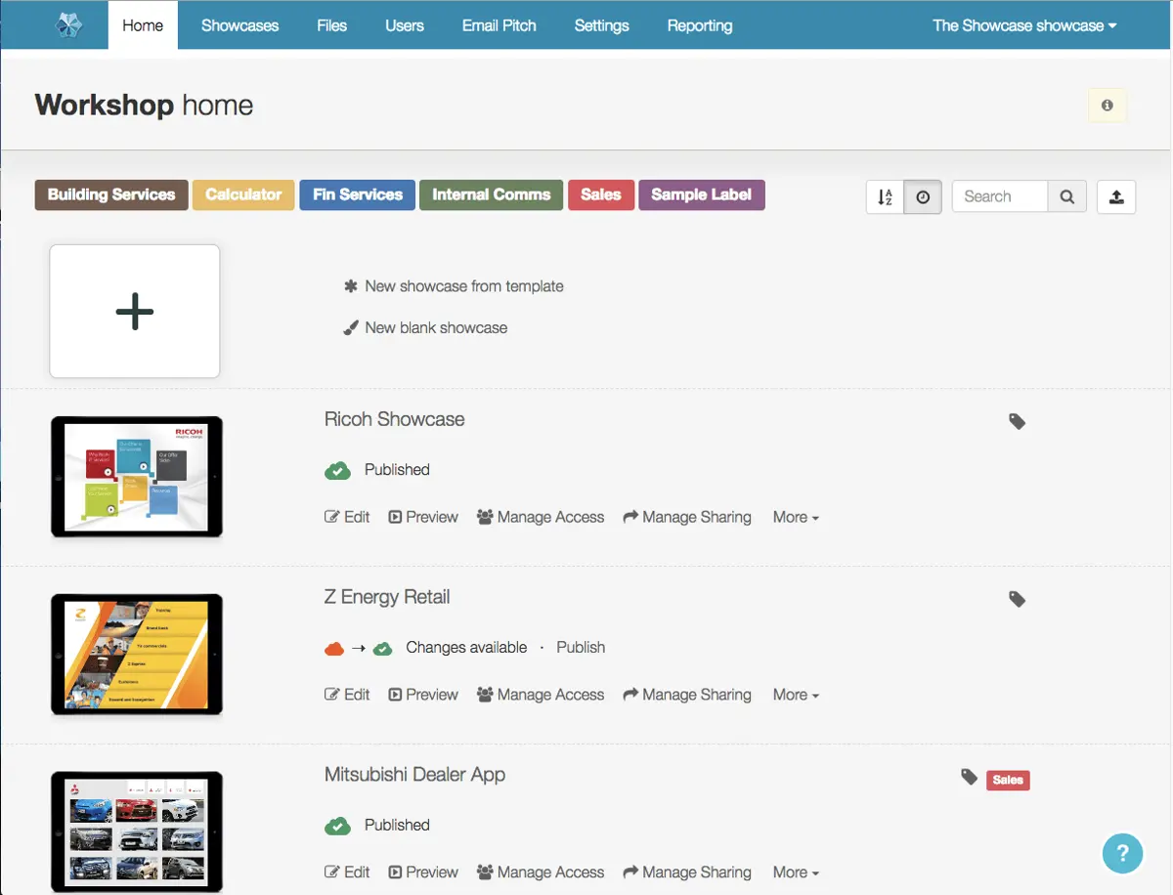The width and height of the screenshot is (1173, 895).
Task: Click into the Search input field
Action: coord(1000,196)
